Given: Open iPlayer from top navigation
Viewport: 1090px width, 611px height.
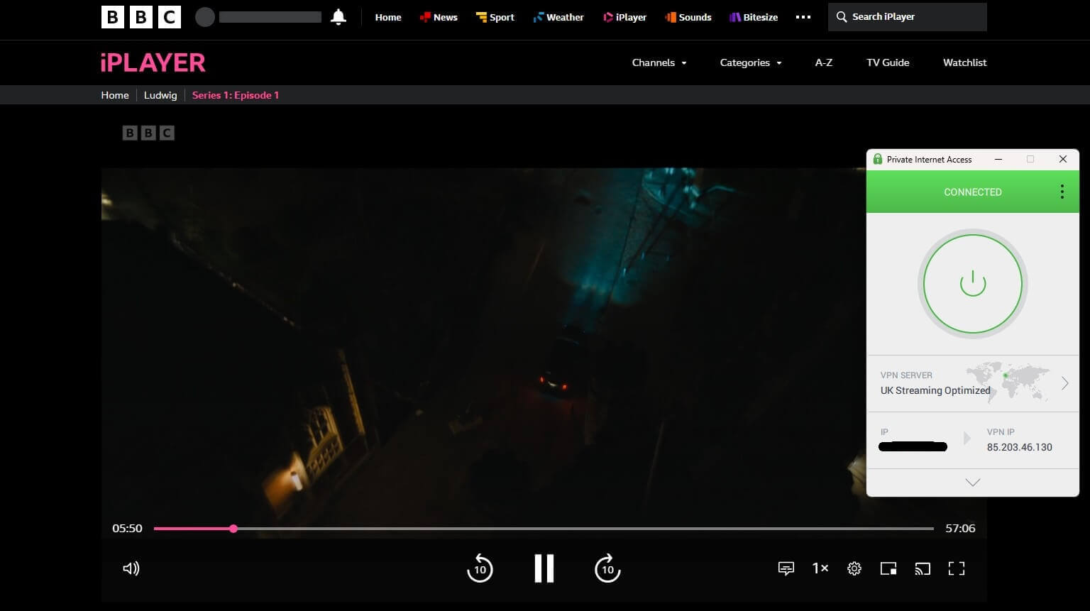Looking at the screenshot, I should [x=625, y=17].
